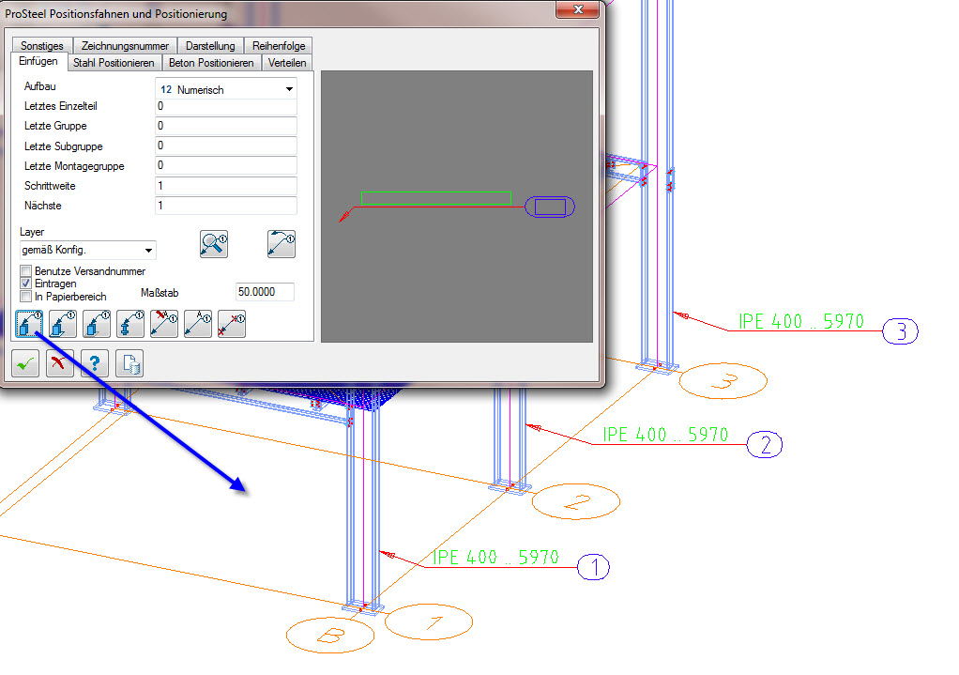Switch to the Zeichnungsnummer tab

tap(125, 46)
